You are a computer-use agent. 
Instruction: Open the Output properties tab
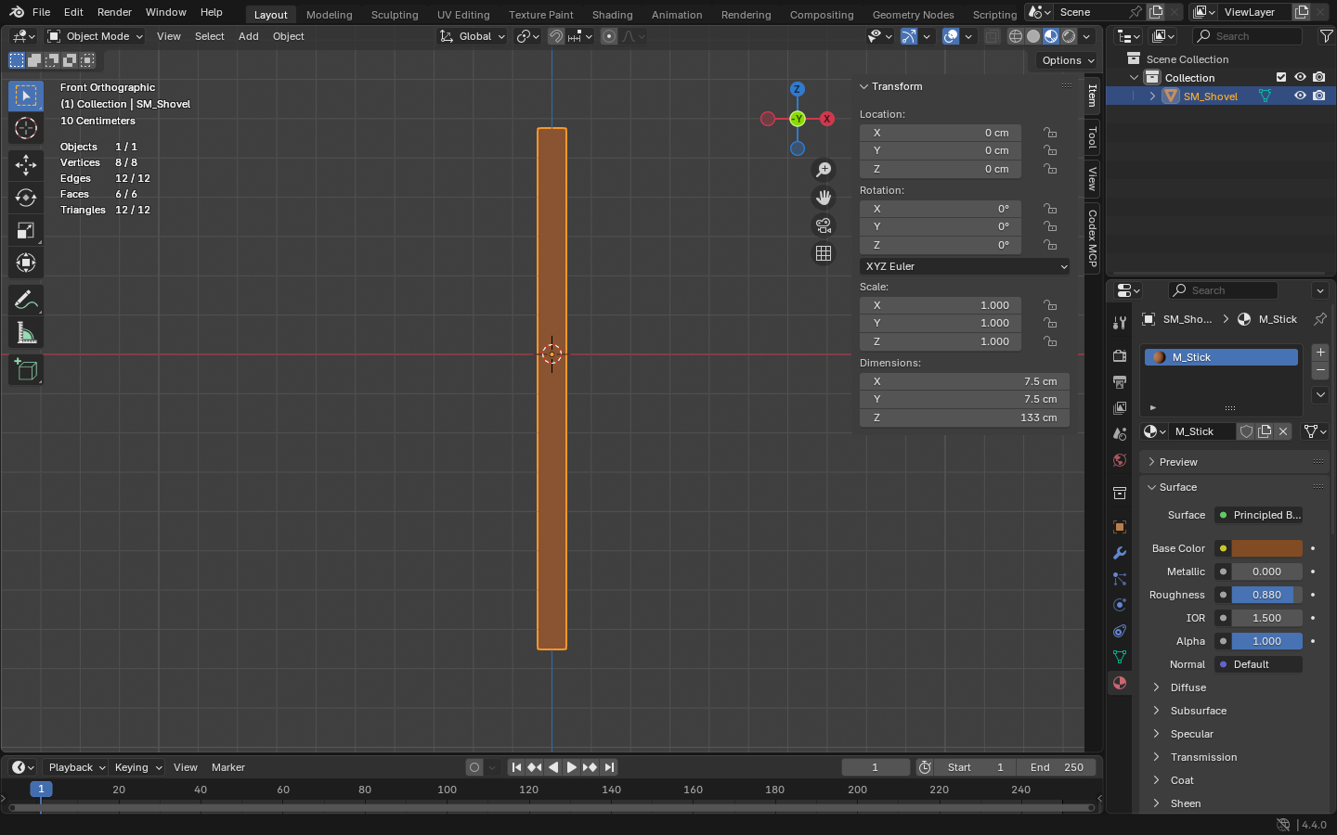(1120, 382)
